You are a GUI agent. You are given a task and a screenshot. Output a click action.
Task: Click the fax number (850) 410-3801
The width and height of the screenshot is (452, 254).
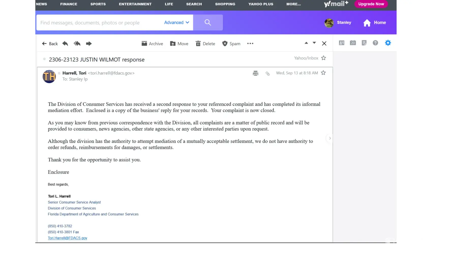pos(60,232)
